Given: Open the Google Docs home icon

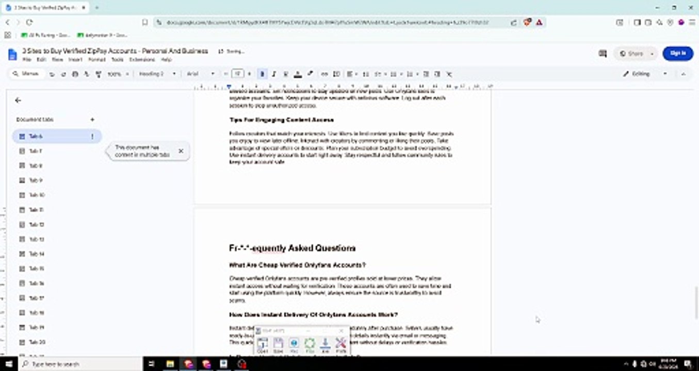Looking at the screenshot, I should tap(12, 54).
